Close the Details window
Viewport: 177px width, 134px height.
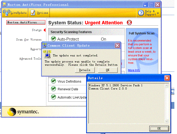(167, 78)
